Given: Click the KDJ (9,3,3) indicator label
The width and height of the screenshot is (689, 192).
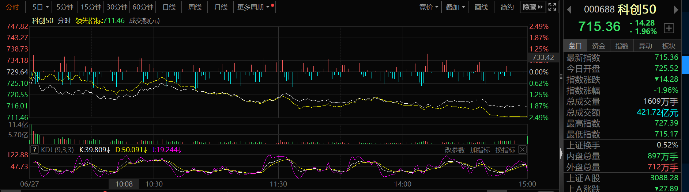Looking at the screenshot, I should (x=57, y=150).
